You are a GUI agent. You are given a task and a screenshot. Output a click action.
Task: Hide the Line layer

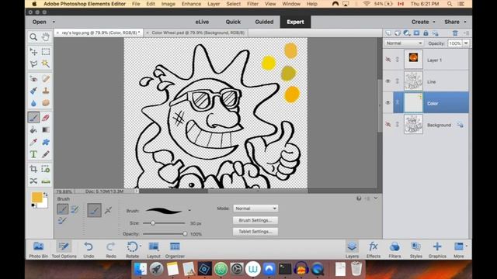point(388,81)
